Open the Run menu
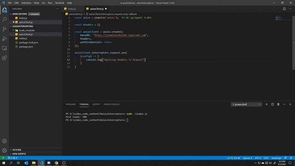The height and width of the screenshot is (166, 295). 50,3
